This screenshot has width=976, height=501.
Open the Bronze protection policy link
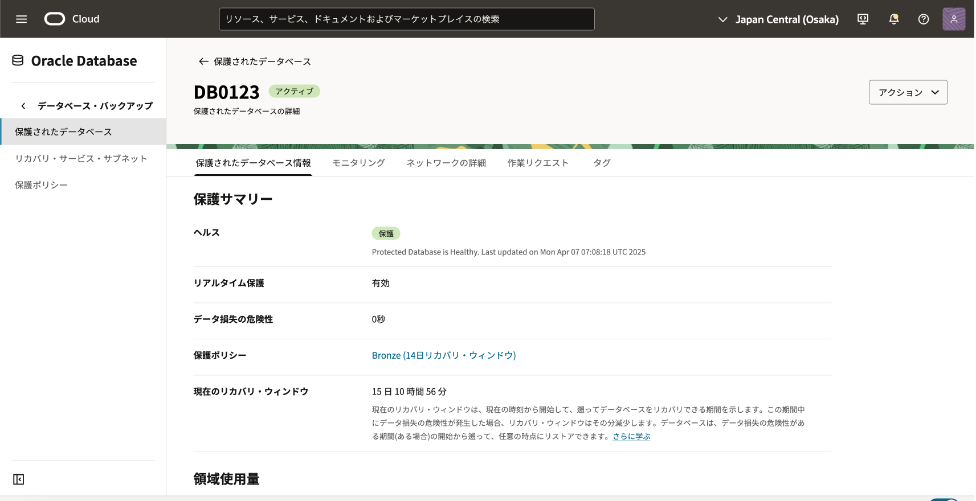coord(443,355)
